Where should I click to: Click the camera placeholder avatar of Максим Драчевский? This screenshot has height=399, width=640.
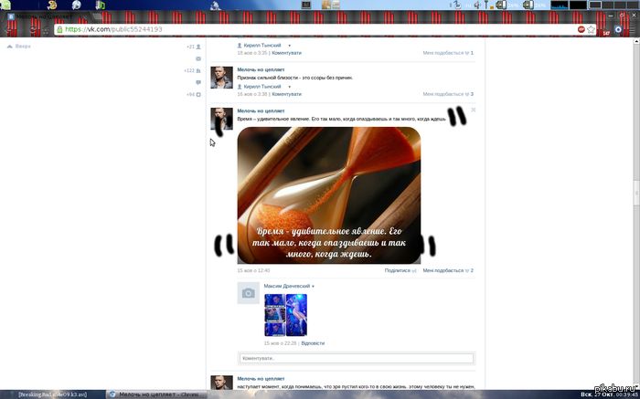pyautogui.click(x=248, y=292)
